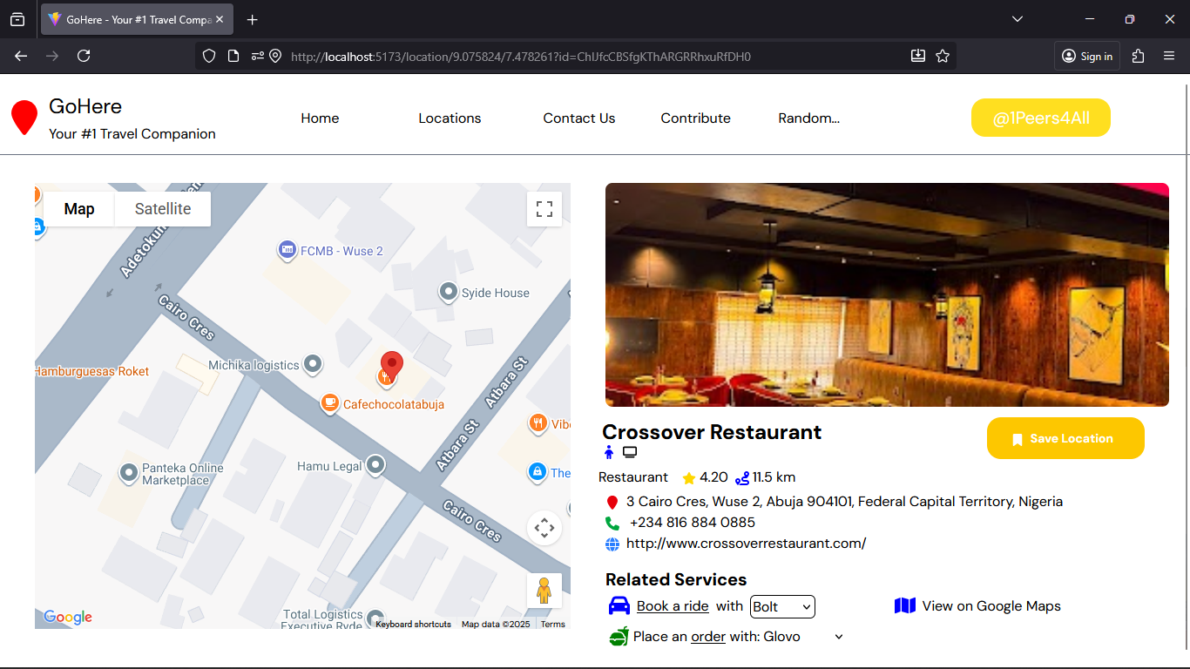This screenshot has height=669, width=1190.
Task: Go back to the previous page
Action: click(x=21, y=56)
